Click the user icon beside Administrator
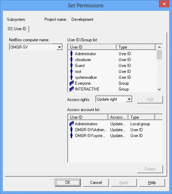 71,53
